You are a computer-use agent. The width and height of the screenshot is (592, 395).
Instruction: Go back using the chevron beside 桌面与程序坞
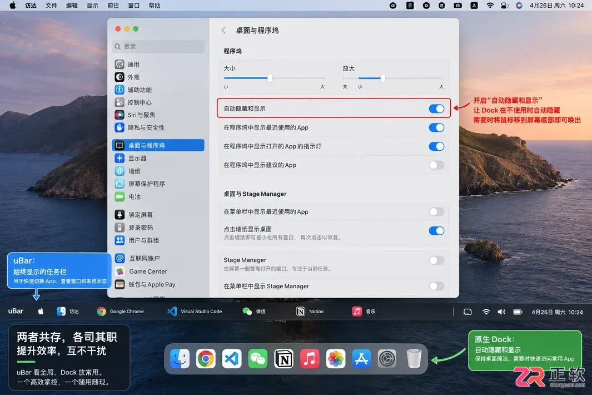click(223, 30)
